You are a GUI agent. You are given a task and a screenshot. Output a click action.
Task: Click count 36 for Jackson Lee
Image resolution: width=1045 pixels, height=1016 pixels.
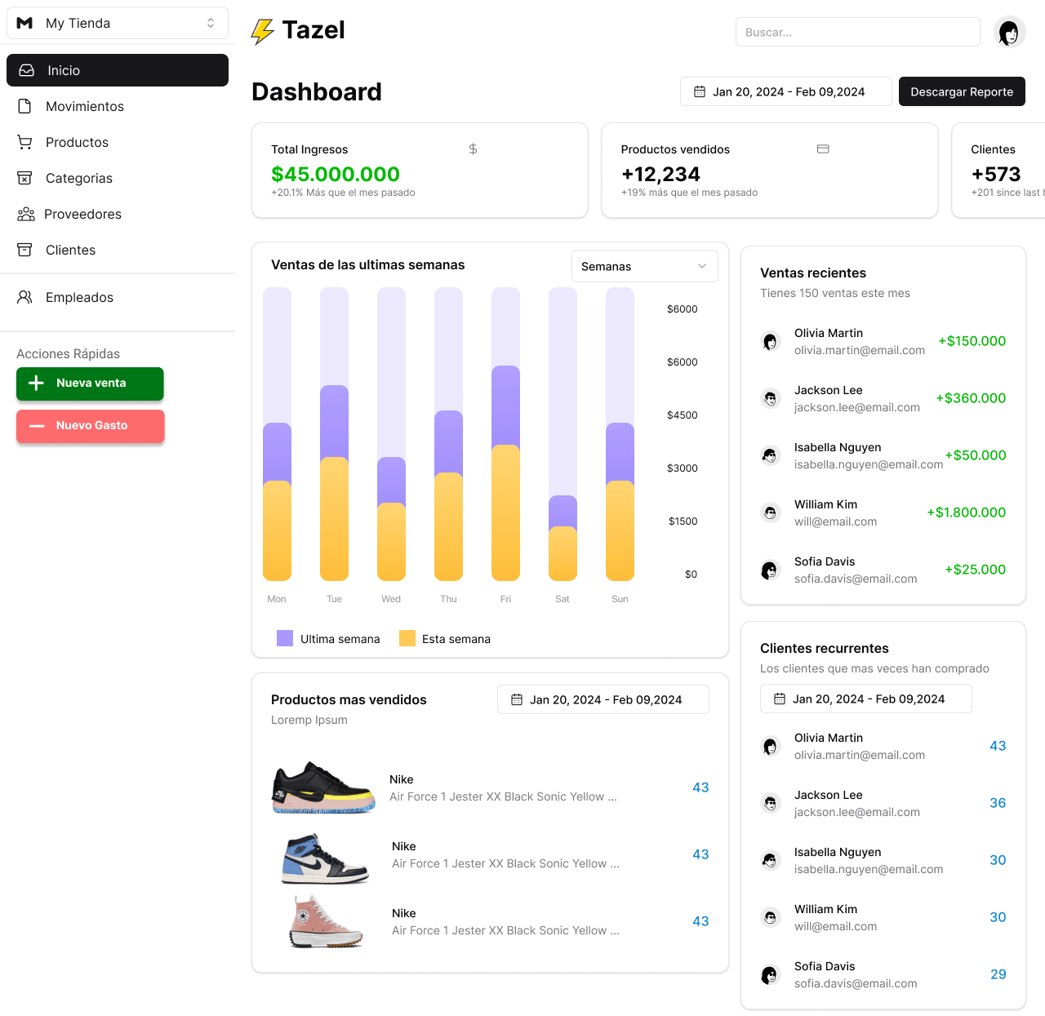tap(998, 803)
